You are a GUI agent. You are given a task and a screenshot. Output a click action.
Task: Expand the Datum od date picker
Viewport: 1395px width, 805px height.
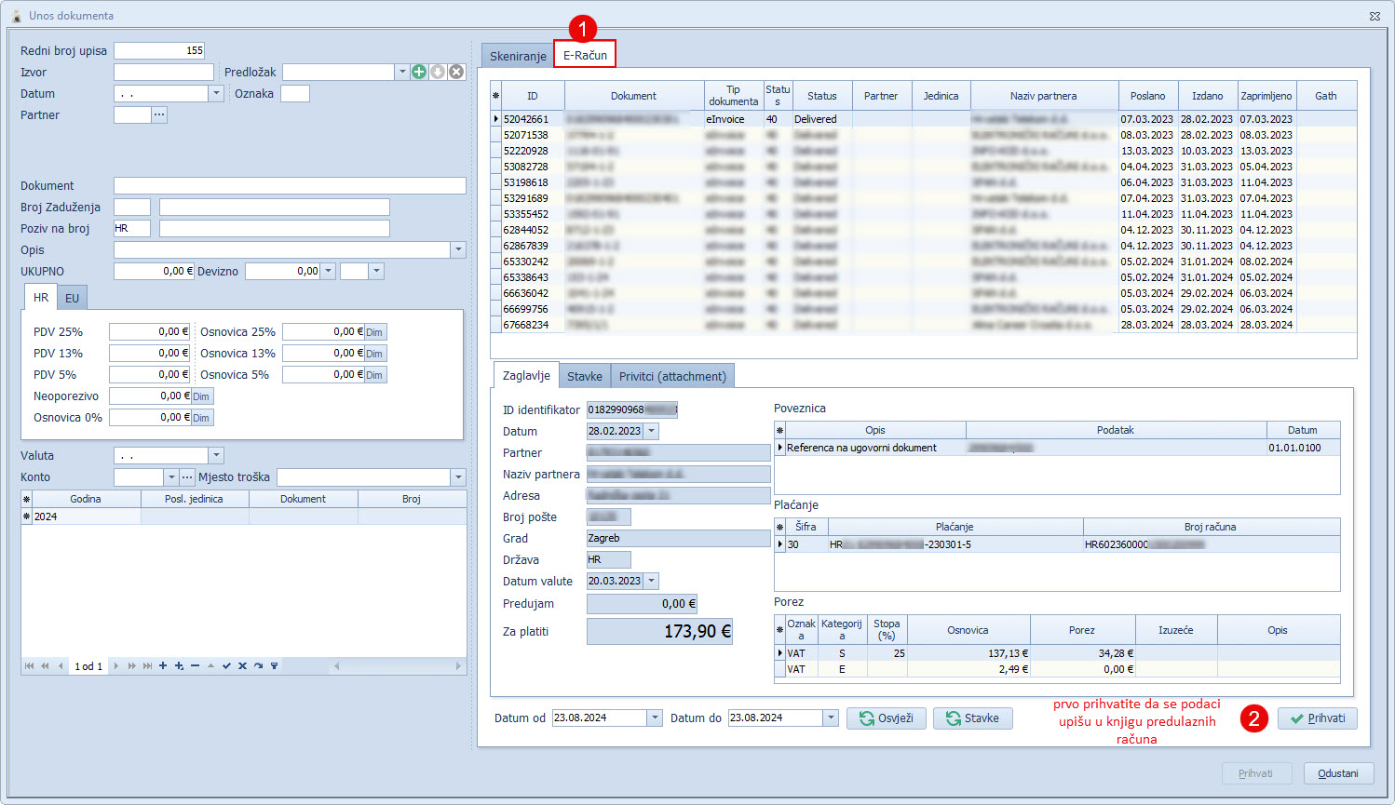point(655,718)
